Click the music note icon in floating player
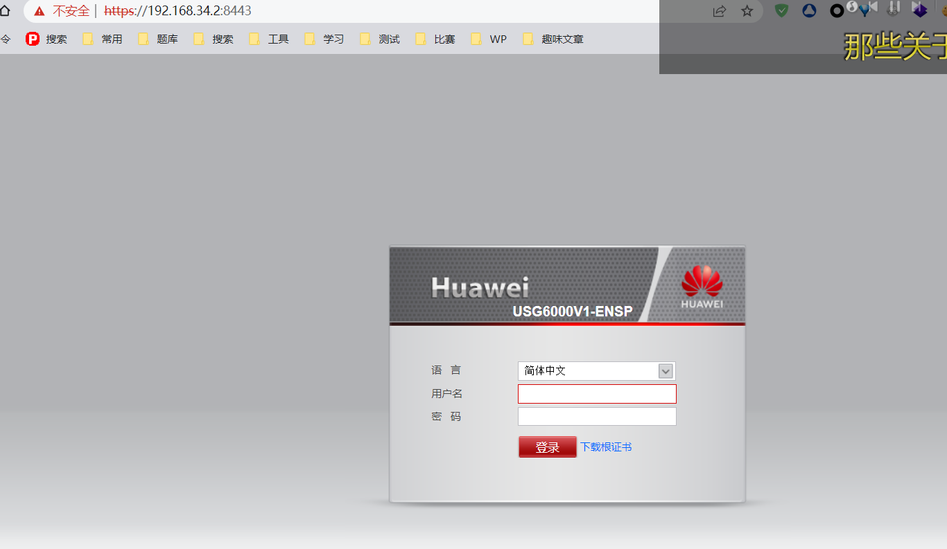947x549 pixels. [x=852, y=7]
